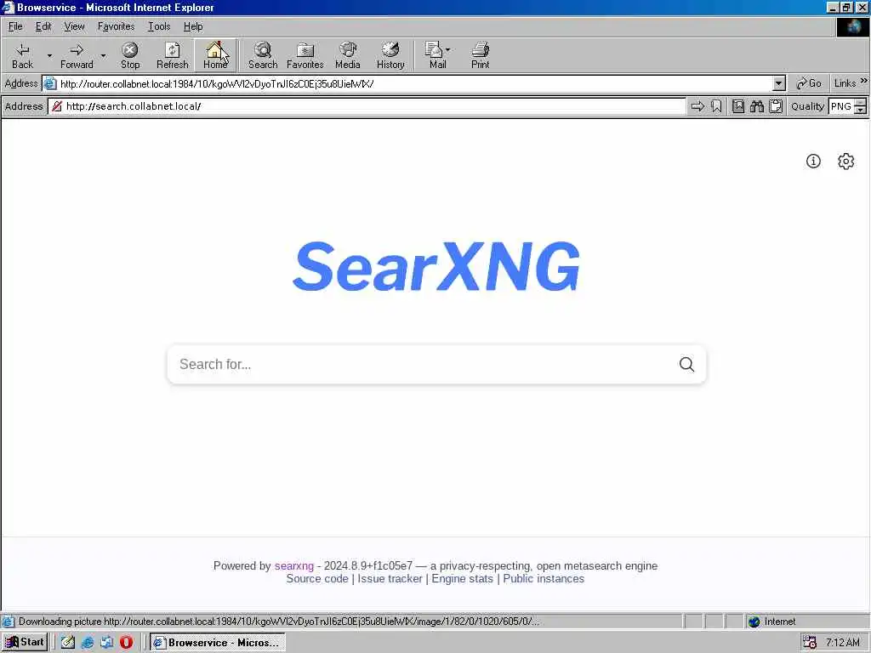This screenshot has height=653, width=871.
Task: Open the Media toolbar button
Action: pyautogui.click(x=348, y=55)
